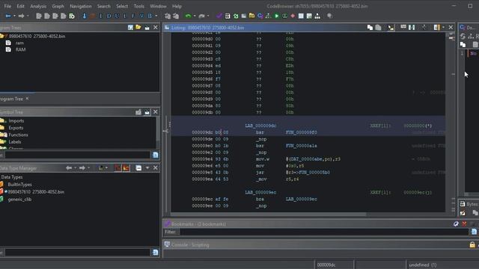Open the Function Graph toolbar icon
Screen dimensions: 479x269
tap(268, 16)
